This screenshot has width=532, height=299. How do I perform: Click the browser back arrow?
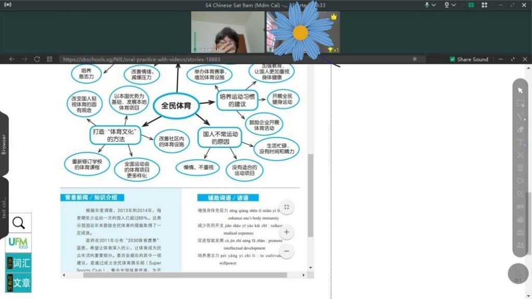pyautogui.click(x=11, y=59)
